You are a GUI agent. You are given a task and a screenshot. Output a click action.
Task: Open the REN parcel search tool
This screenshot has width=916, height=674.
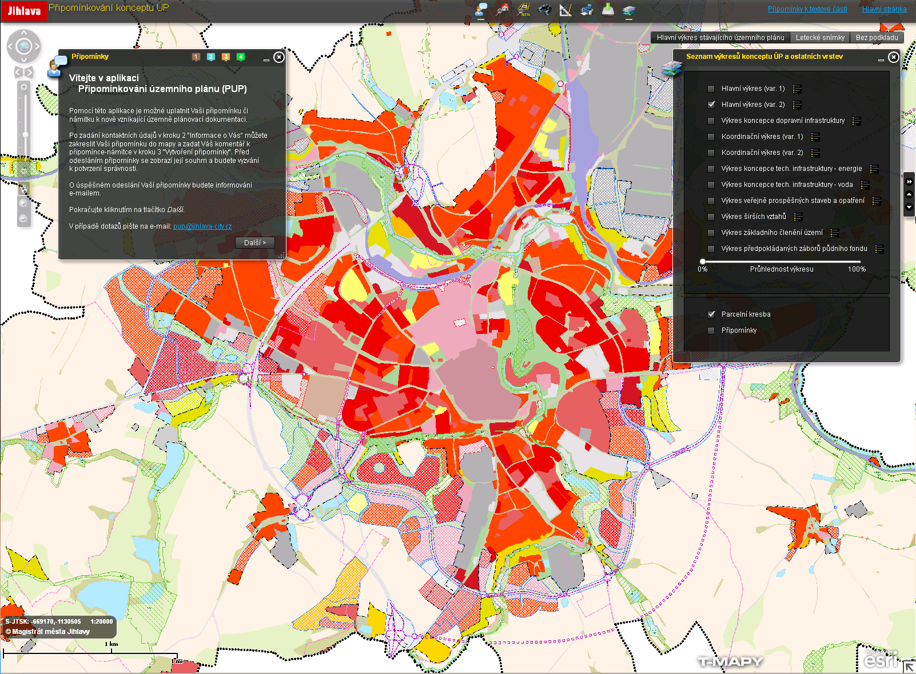point(524,10)
